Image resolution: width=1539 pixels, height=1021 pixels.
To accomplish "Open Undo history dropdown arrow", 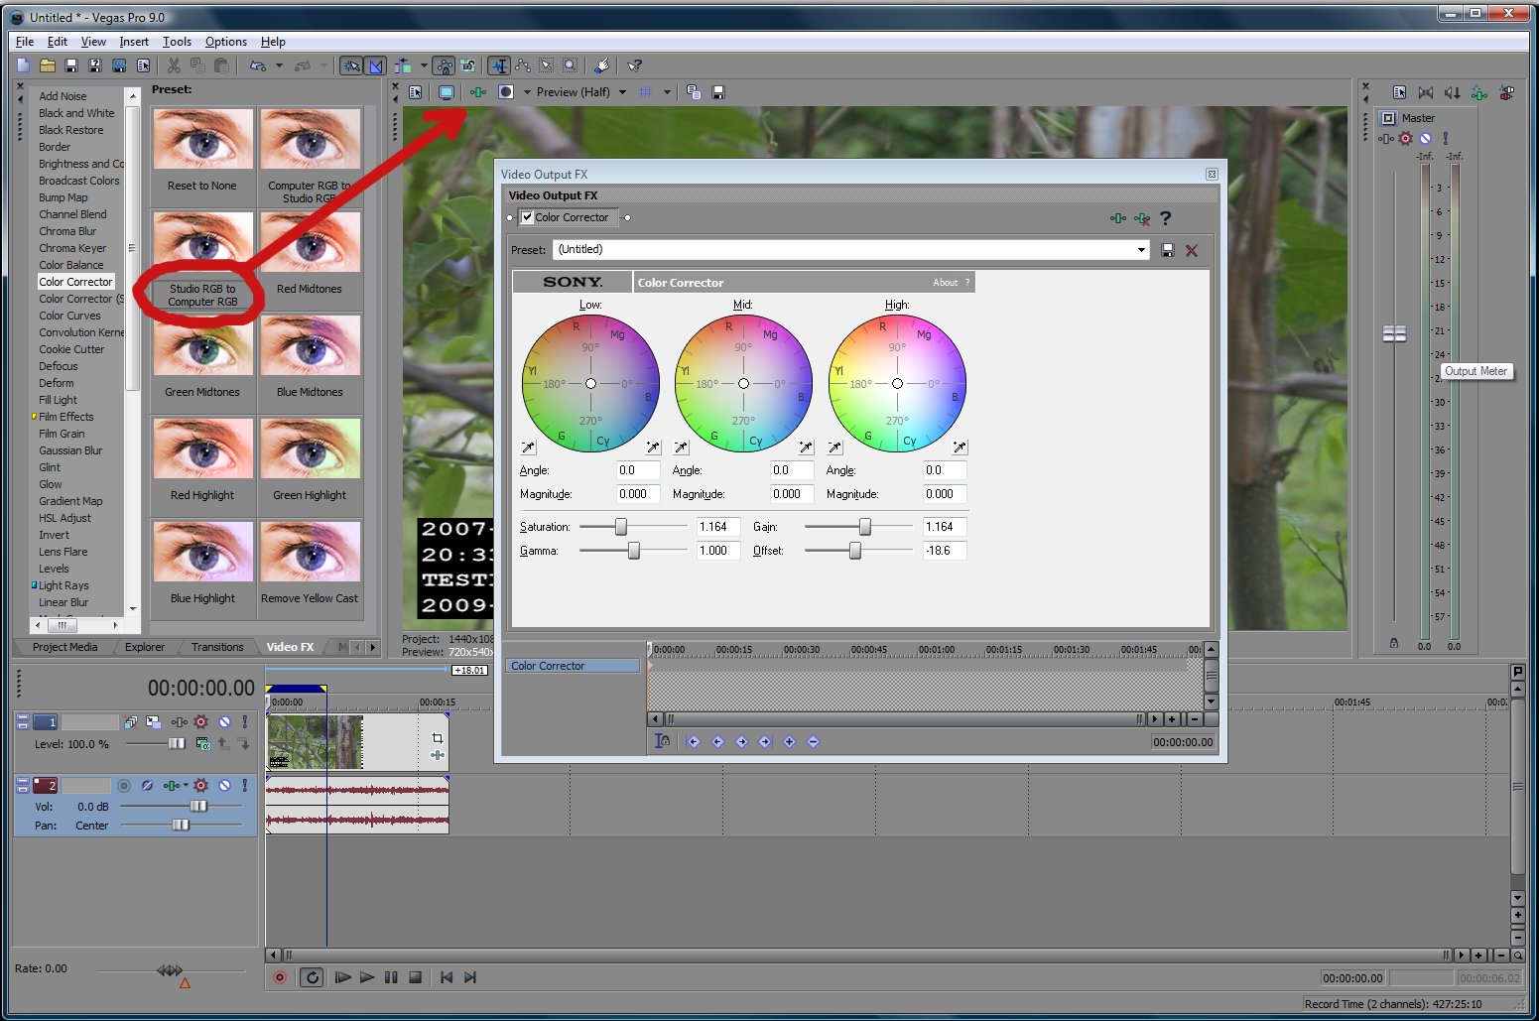I will coord(279,65).
